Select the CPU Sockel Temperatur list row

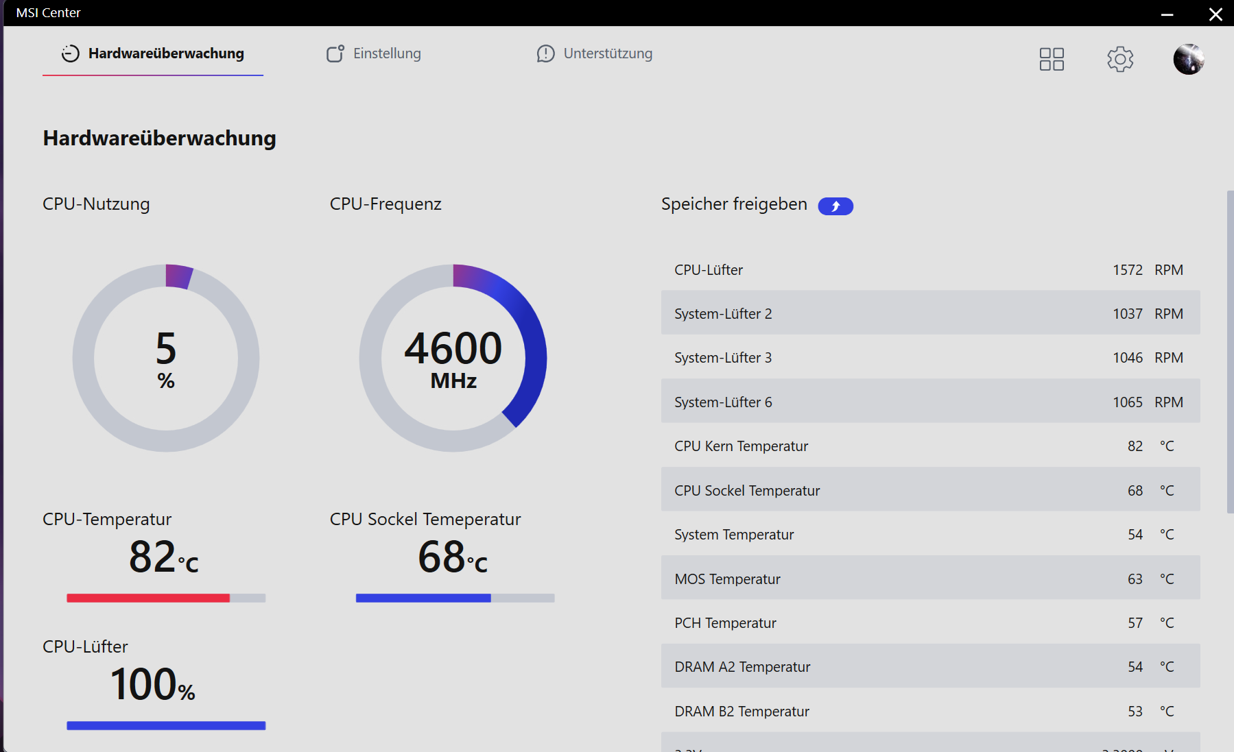click(930, 490)
